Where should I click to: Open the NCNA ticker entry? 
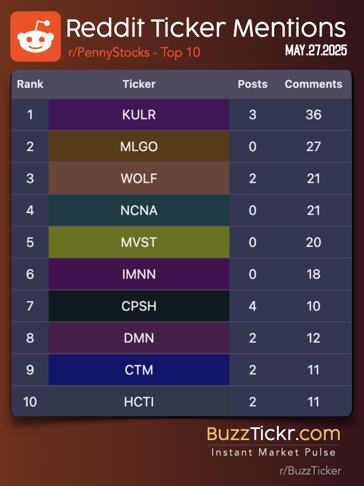click(x=139, y=210)
